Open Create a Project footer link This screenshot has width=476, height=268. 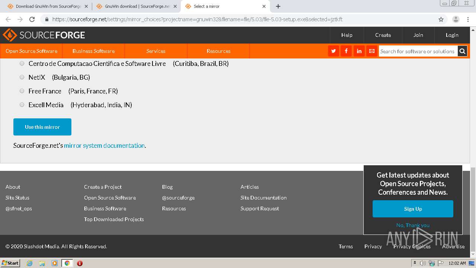click(103, 187)
